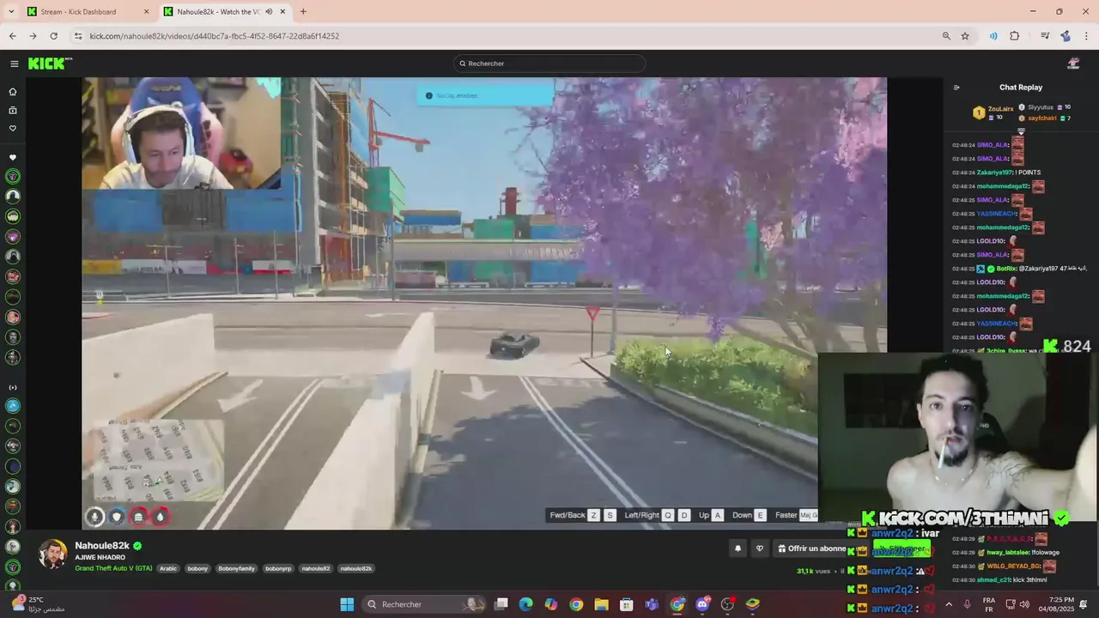This screenshot has width=1099, height=618.
Task: Open the Browse icon in Kick sidebar
Action: pos(13,110)
